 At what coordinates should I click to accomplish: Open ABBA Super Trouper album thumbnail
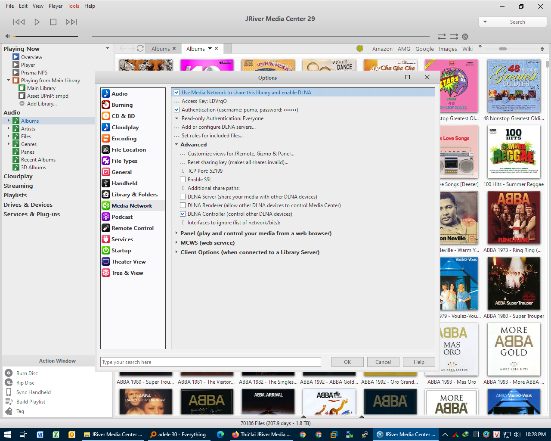coord(514,284)
